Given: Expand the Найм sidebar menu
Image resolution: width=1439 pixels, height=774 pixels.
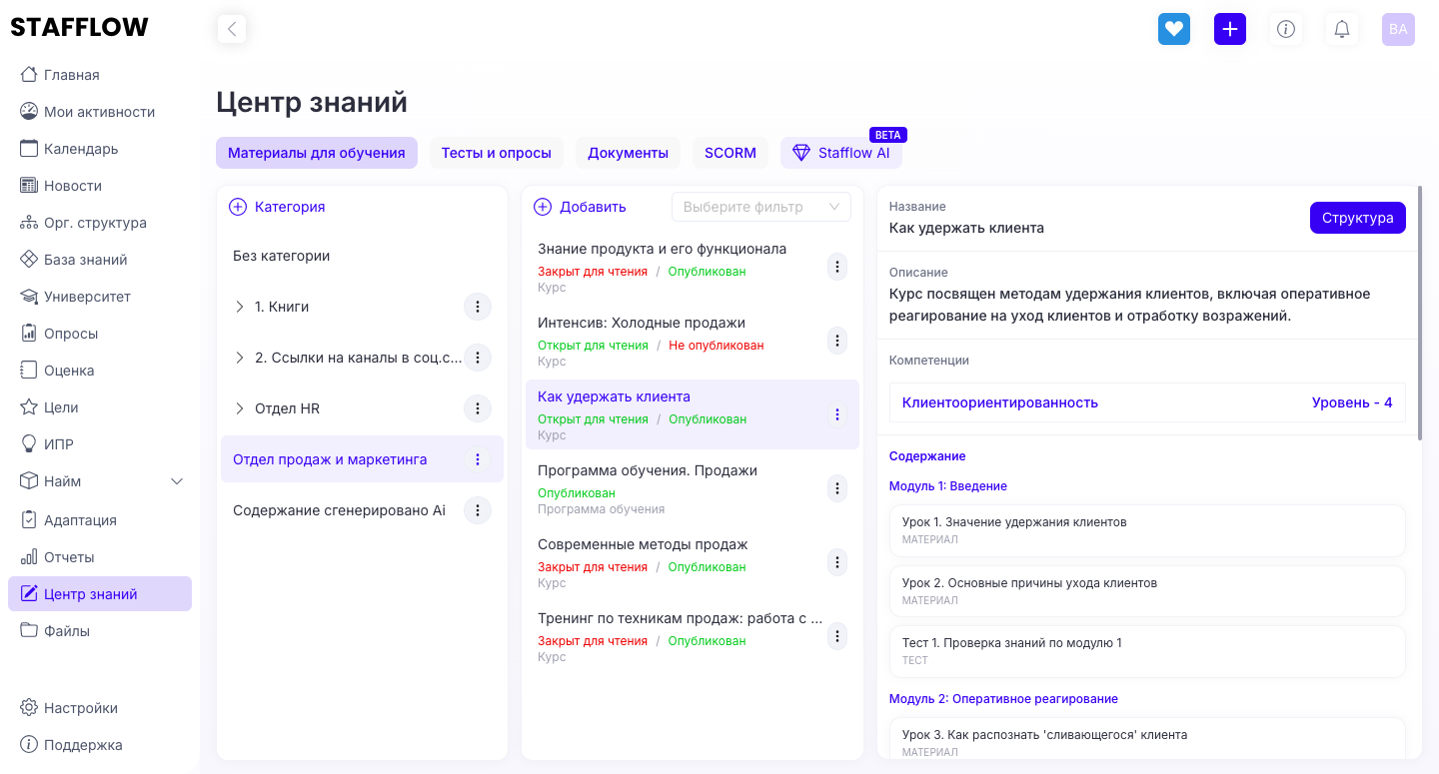Looking at the screenshot, I should (x=100, y=481).
